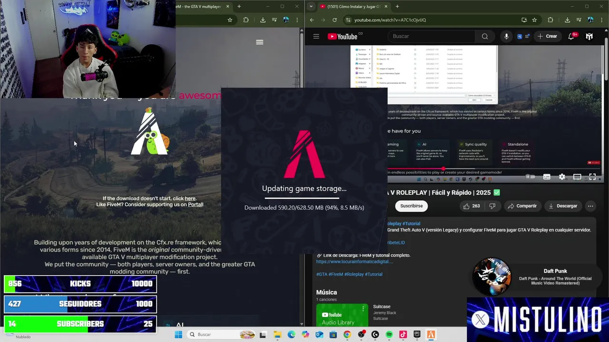
Task: Open Epic Games Launcher from taskbar
Action: [x=417, y=334]
